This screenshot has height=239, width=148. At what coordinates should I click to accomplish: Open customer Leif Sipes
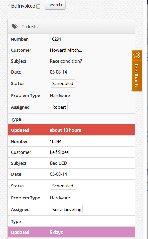(x=59, y=152)
